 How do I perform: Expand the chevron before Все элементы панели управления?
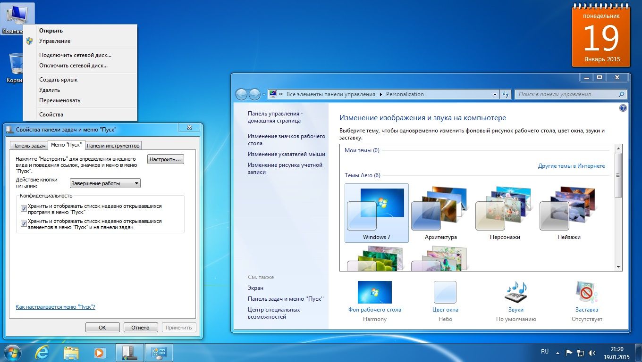pos(281,94)
